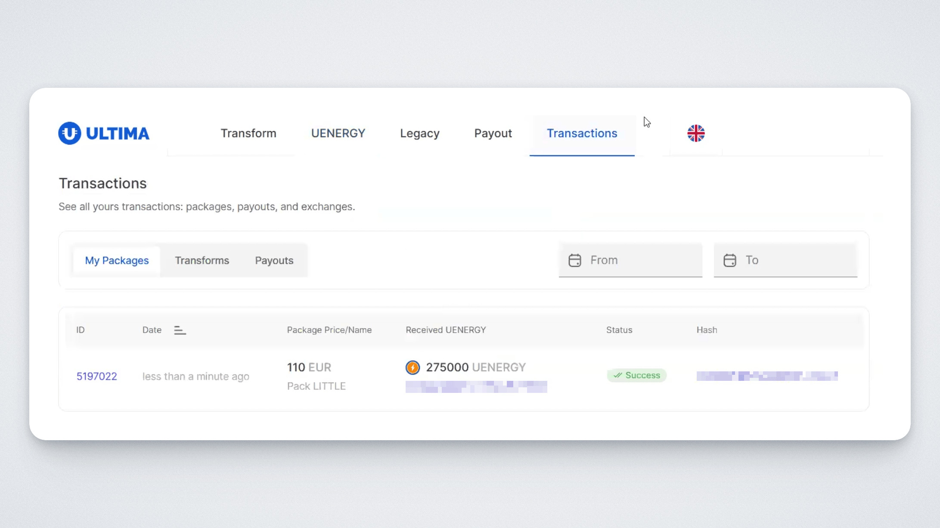Open the UK flag language selector
This screenshot has width=940, height=528.
[696, 133]
